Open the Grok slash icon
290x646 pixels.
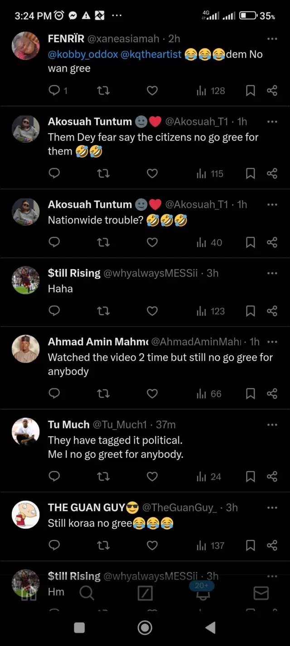pyautogui.click(x=145, y=593)
